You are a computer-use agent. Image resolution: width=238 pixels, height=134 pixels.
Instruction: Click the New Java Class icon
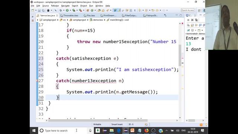coord(92,10)
